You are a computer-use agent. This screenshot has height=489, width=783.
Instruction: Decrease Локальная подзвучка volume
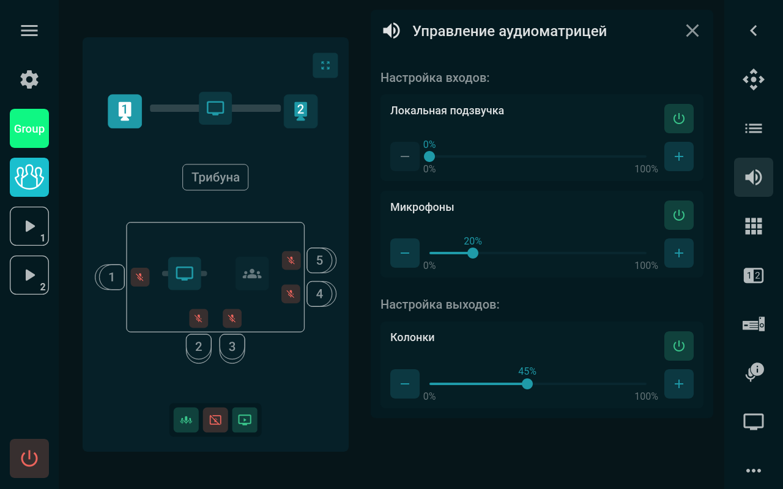[x=405, y=156]
